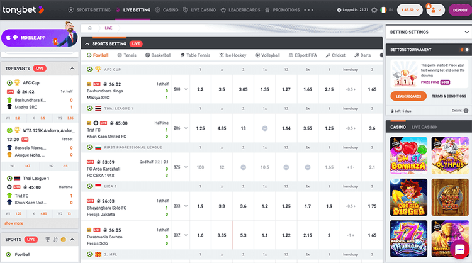The image size is (472, 263).
Task: Select the ESport FIFA sport tab
Action: pos(303,55)
